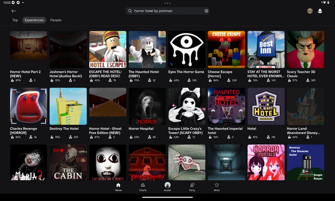This screenshot has width=335, height=201.
Task: Tap the clock showing 13:02
Action: [7, 3]
